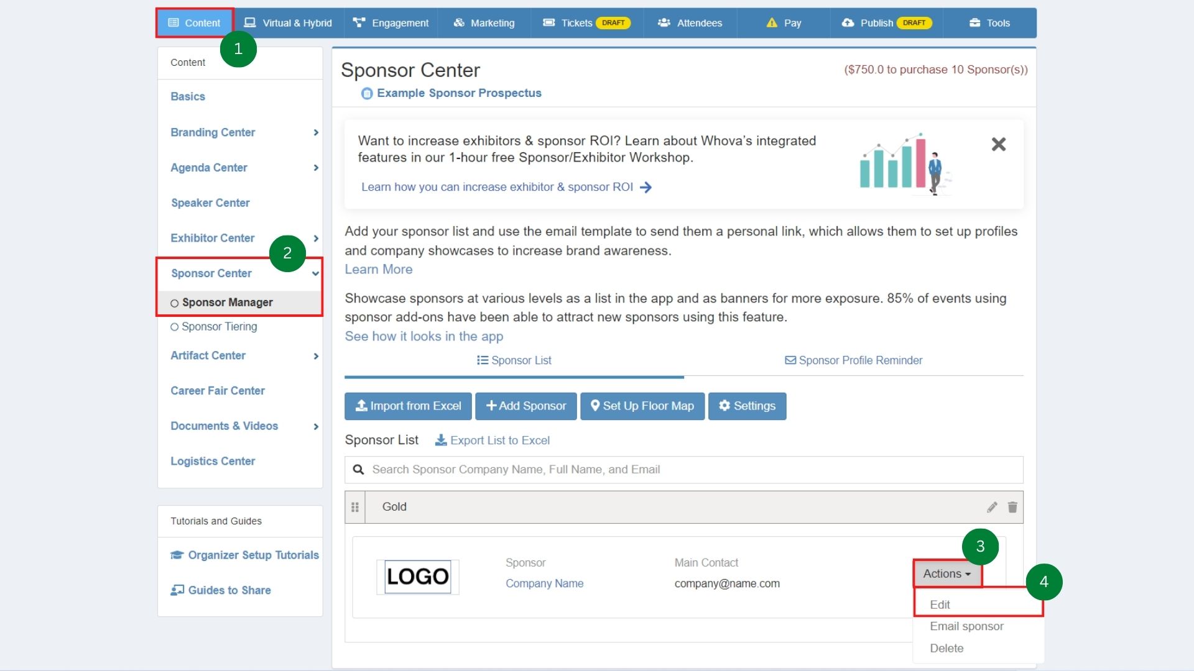
Task: Choose Email sponsor from the Actions menu
Action: click(966, 626)
